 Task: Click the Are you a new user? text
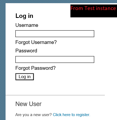click(x=34, y=115)
